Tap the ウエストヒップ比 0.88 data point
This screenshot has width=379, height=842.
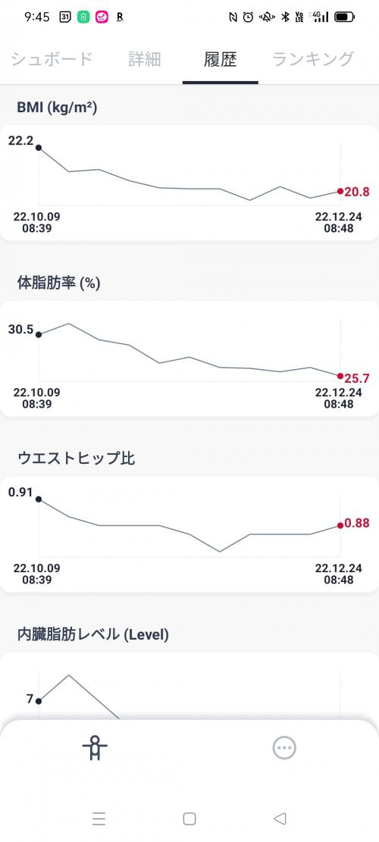tap(340, 525)
